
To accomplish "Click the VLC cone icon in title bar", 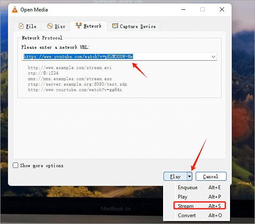I will coord(14,9).
